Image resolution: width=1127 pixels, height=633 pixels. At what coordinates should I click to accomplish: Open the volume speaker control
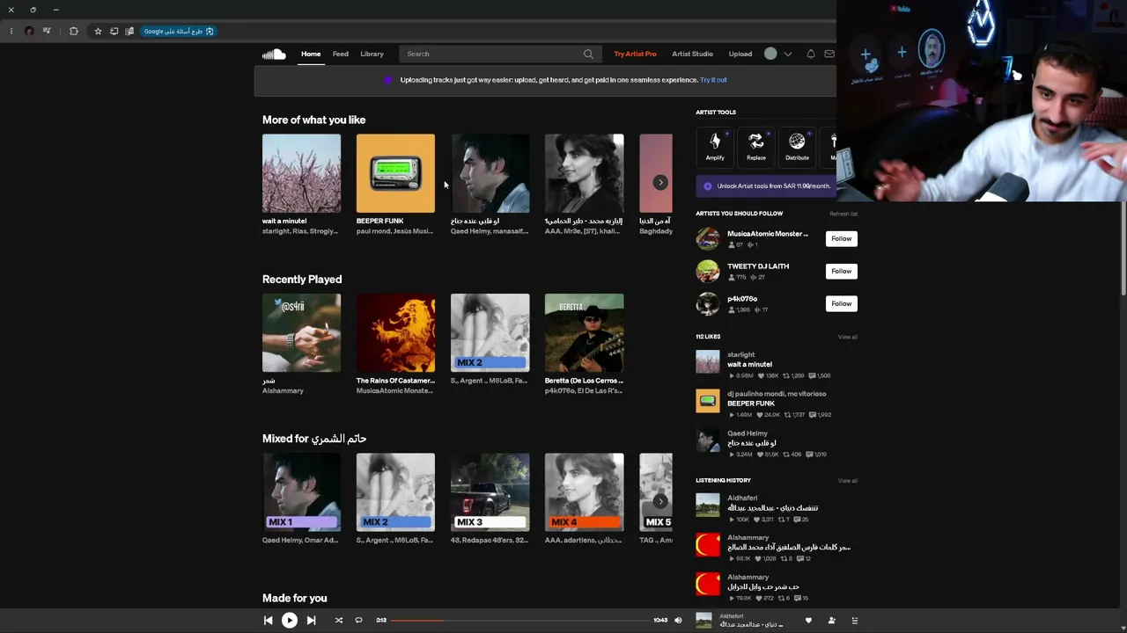pyautogui.click(x=678, y=621)
